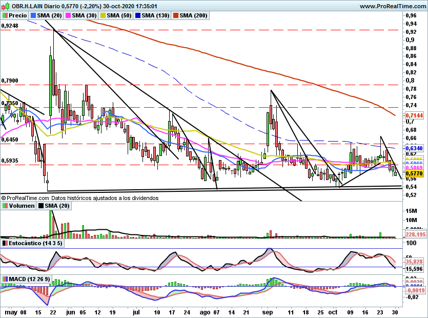The width and height of the screenshot is (428, 318).
Task: Open the Estocástico (14 3 5) settings label
Action: [x=35, y=243]
